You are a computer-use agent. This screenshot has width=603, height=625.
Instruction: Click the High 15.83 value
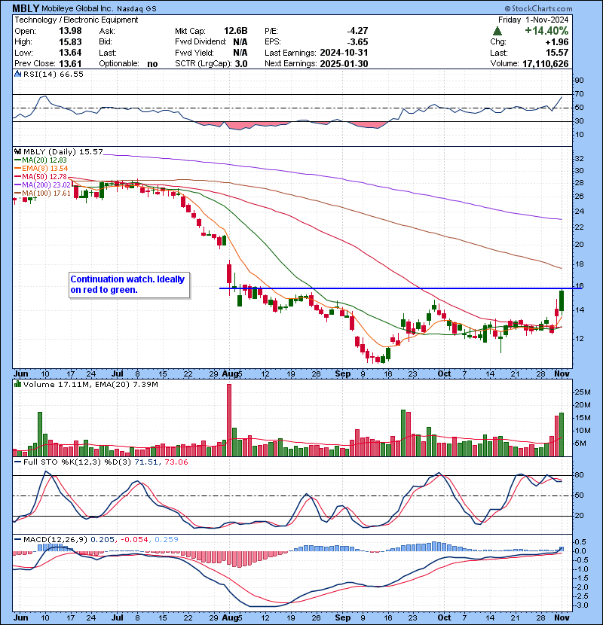(x=70, y=42)
